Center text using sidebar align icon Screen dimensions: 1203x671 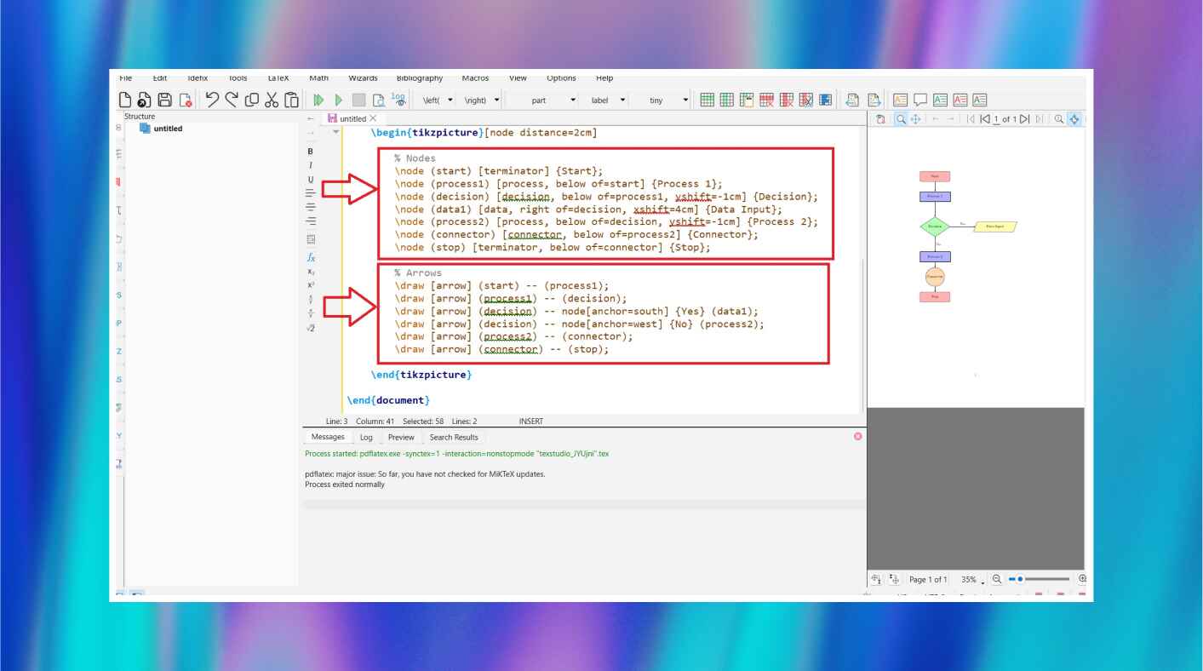(311, 207)
